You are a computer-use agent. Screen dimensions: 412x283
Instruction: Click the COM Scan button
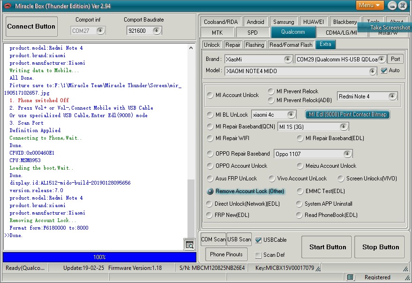click(213, 239)
